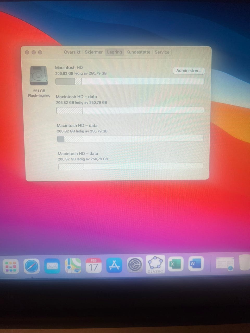Open System Preferences gear icon

(x=135, y=265)
